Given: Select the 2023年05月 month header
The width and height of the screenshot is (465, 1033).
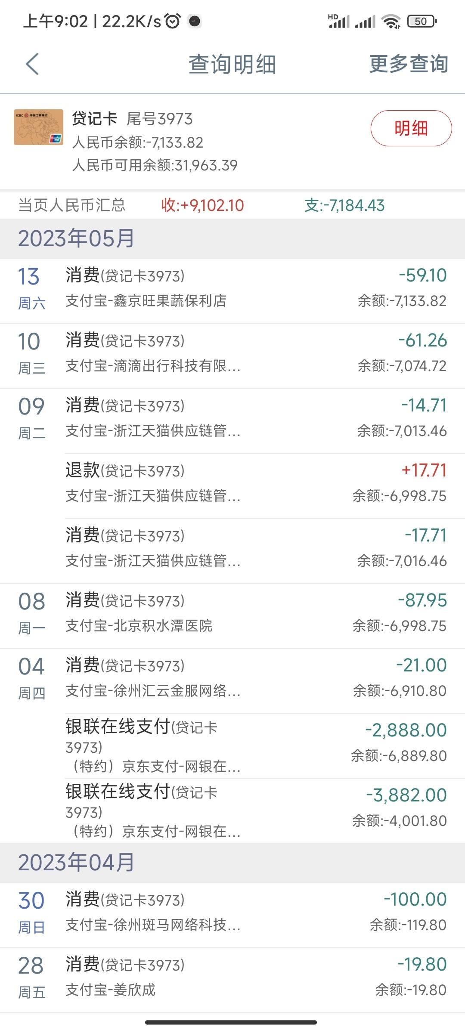Looking at the screenshot, I should pos(232,238).
